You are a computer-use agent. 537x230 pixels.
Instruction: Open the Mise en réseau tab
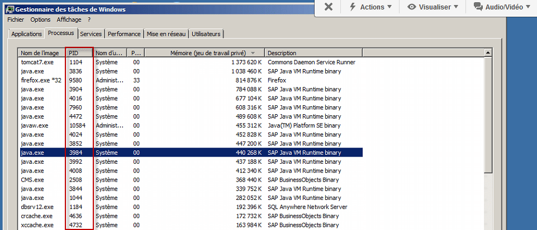(166, 34)
